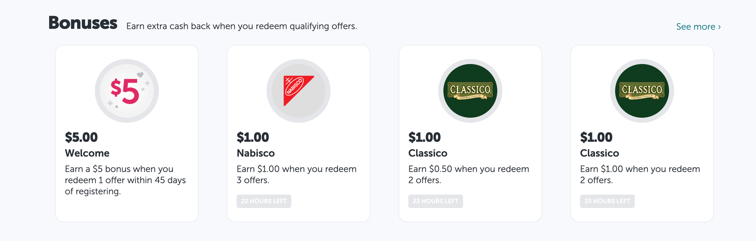Click the redeem 3 offers description
The width and height of the screenshot is (756, 241).
pos(296,174)
